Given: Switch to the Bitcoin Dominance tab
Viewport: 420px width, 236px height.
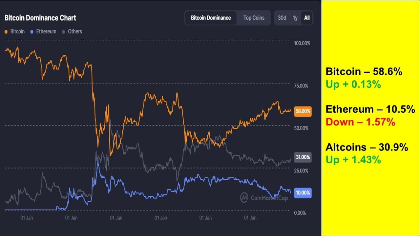Looking at the screenshot, I should (211, 18).
